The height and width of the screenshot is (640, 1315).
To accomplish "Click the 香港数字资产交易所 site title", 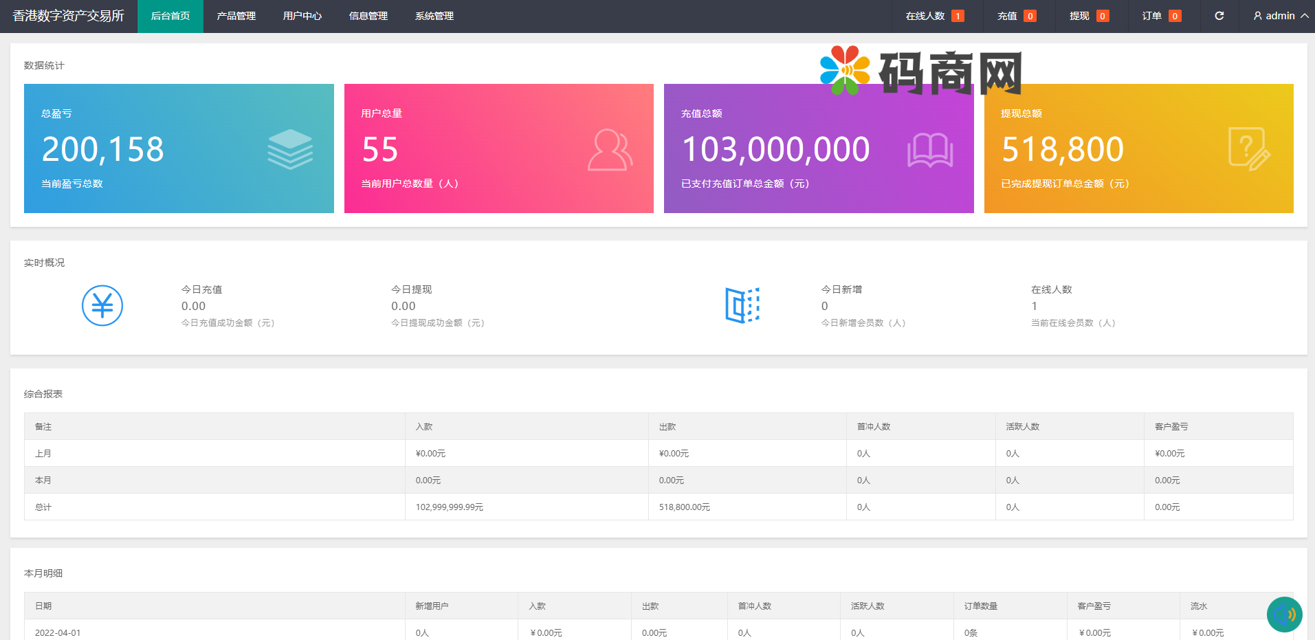I will (x=68, y=16).
